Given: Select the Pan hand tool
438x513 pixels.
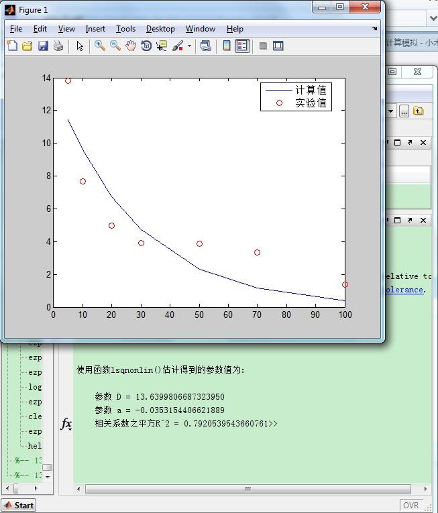Looking at the screenshot, I should [x=131, y=46].
